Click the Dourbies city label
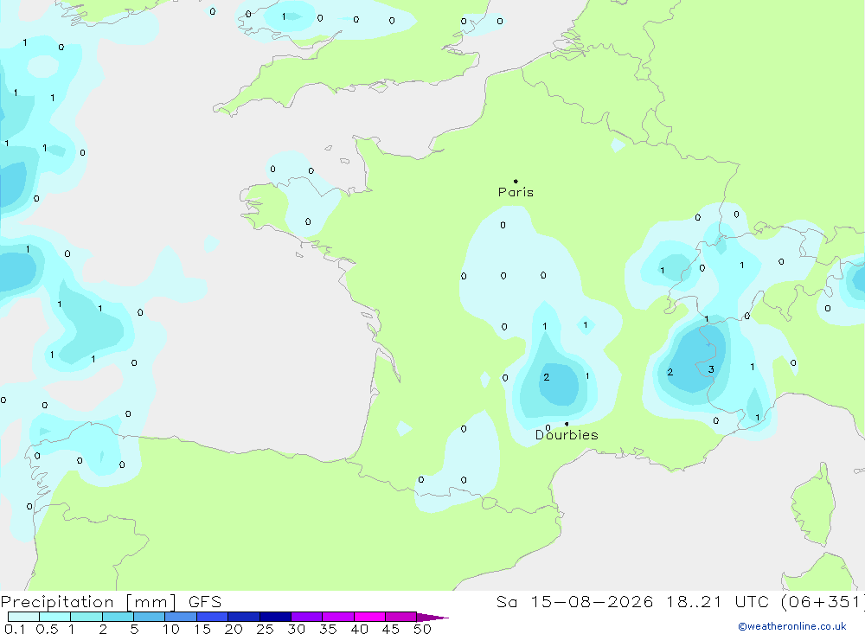The image size is (865, 634). [567, 435]
